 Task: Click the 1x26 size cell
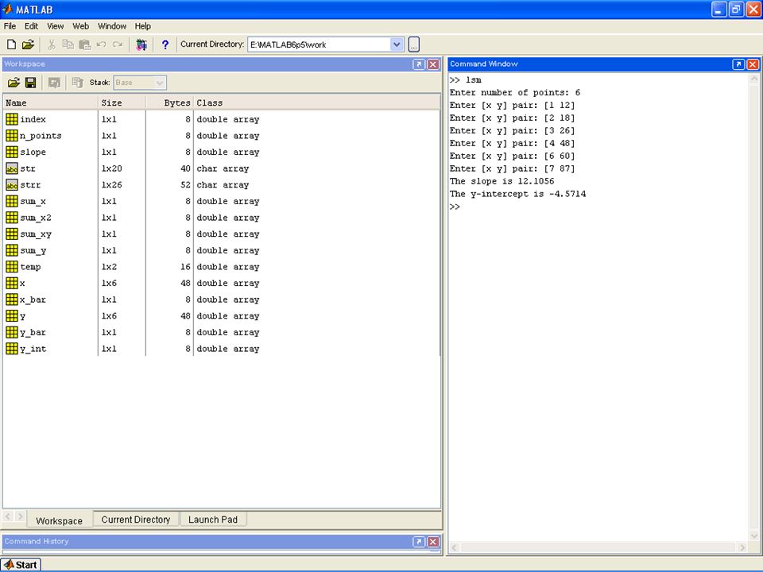(x=112, y=185)
